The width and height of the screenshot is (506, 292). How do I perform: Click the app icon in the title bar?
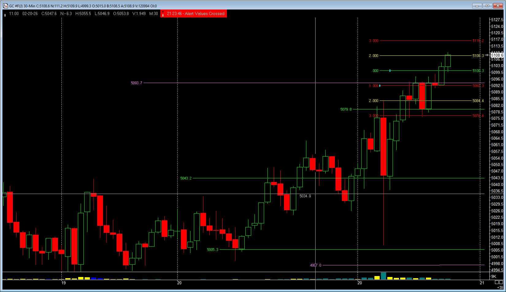point(5,6)
